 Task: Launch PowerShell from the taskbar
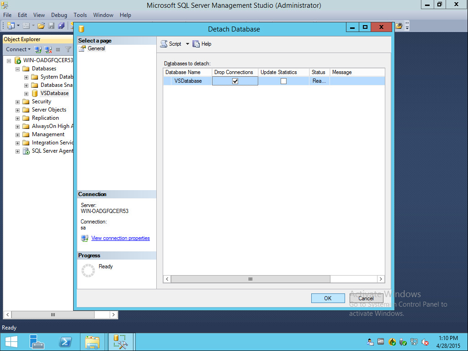(x=65, y=342)
